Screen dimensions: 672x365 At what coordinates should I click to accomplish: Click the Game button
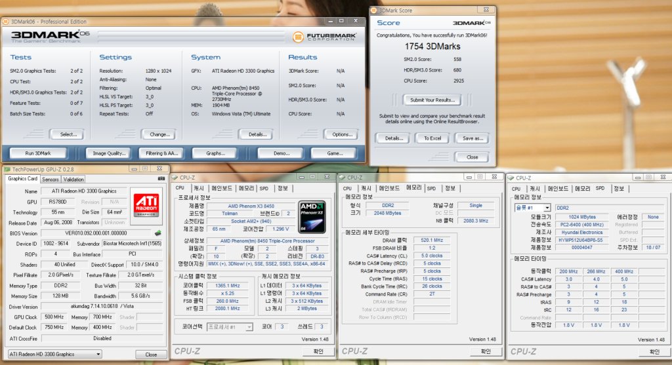(334, 153)
